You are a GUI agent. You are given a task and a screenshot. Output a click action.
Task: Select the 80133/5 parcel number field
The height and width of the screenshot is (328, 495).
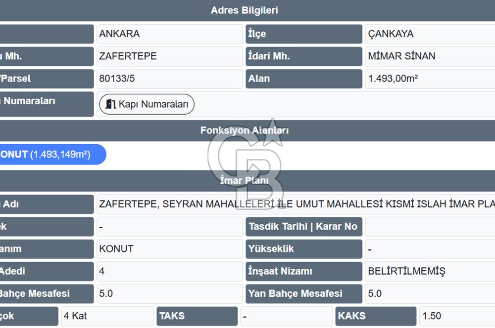169,79
